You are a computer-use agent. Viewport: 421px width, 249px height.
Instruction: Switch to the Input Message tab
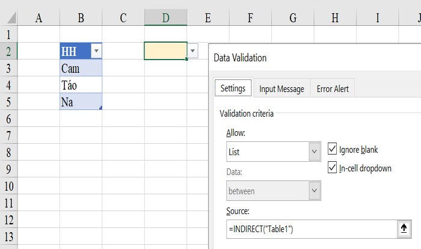281,89
